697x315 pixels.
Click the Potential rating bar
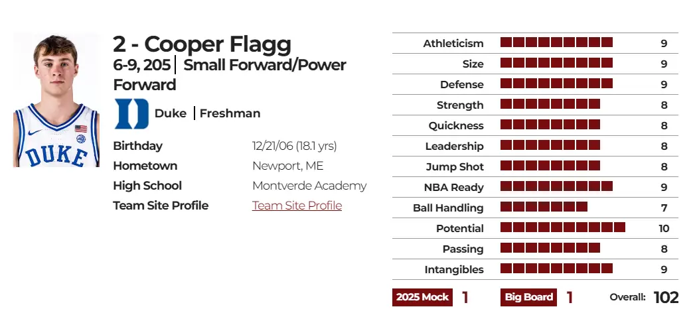pyautogui.click(x=562, y=228)
